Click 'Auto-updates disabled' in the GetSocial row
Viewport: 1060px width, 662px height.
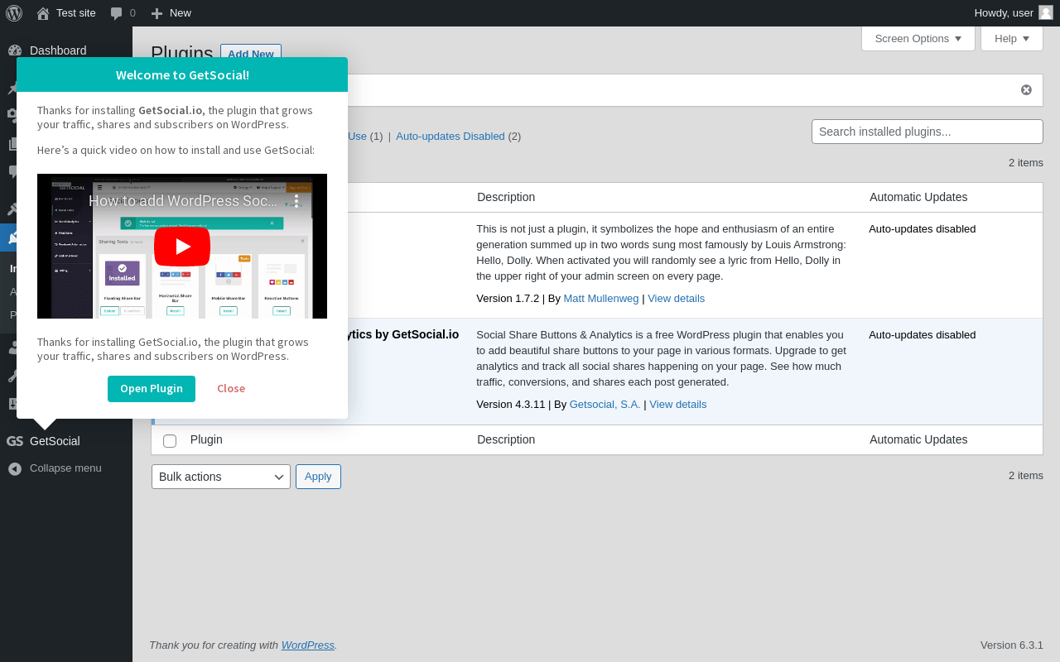click(x=923, y=335)
